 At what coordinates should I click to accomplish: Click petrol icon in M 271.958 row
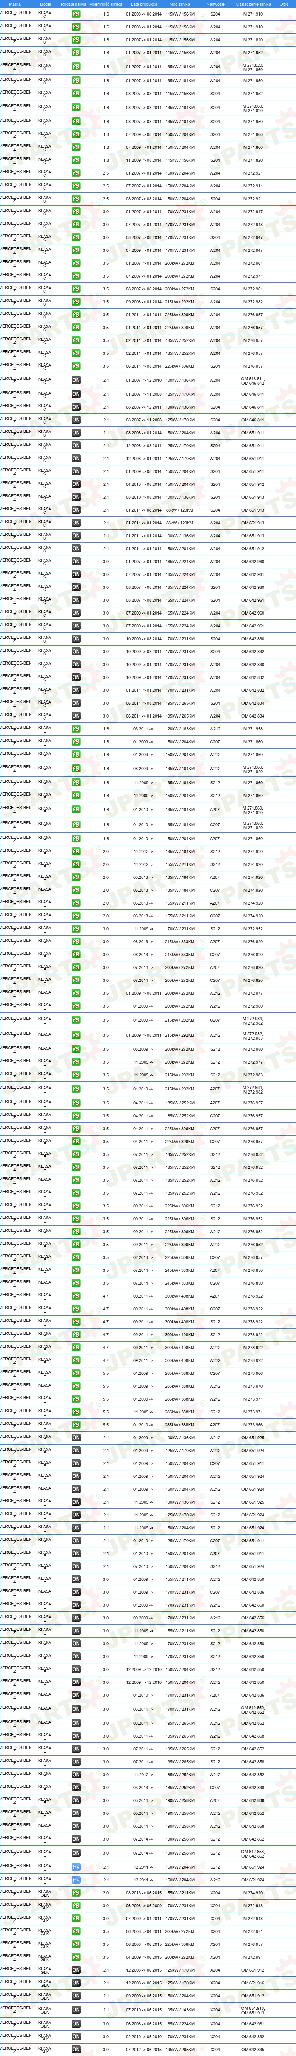tap(76, 729)
